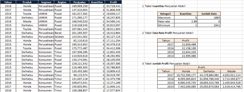Viewport: 244px width, 92px height.
Task: Click sales cell 219,328,545
Action: (x=80, y=25)
